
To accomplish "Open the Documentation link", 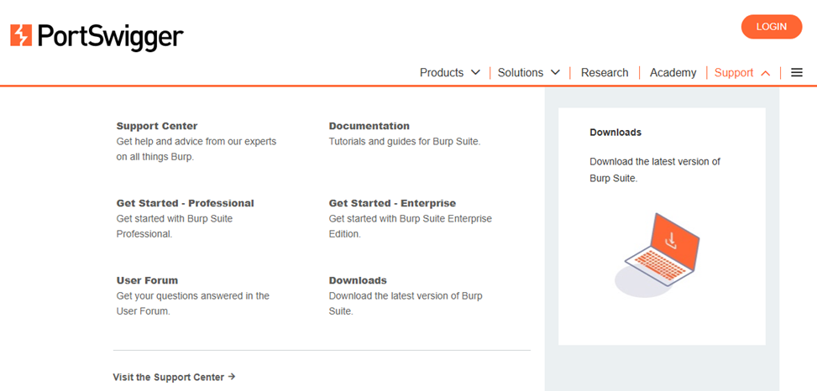I will pos(369,126).
